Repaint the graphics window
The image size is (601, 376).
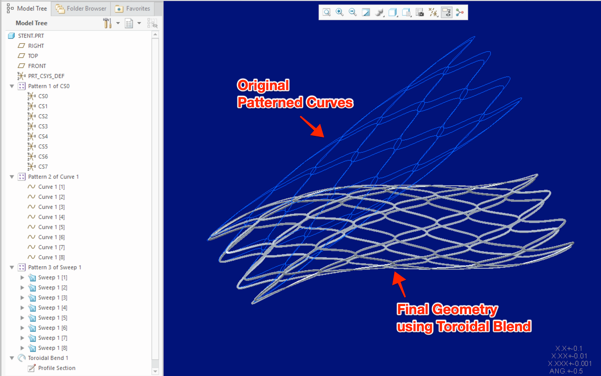coord(365,12)
